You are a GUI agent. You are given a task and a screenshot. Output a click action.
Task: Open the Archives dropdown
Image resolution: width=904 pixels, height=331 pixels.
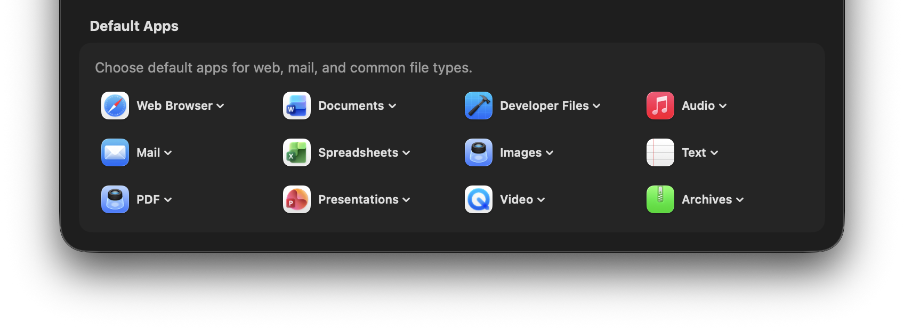tap(713, 199)
